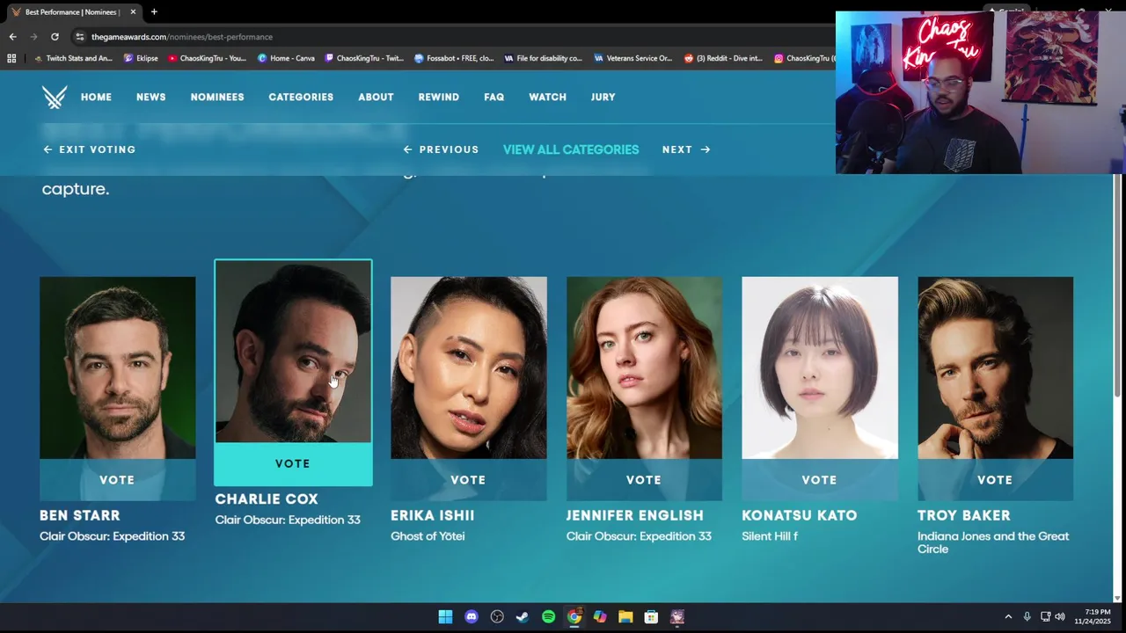Click VIEW ALL CATEGORIES
The width and height of the screenshot is (1126, 633).
click(x=571, y=149)
